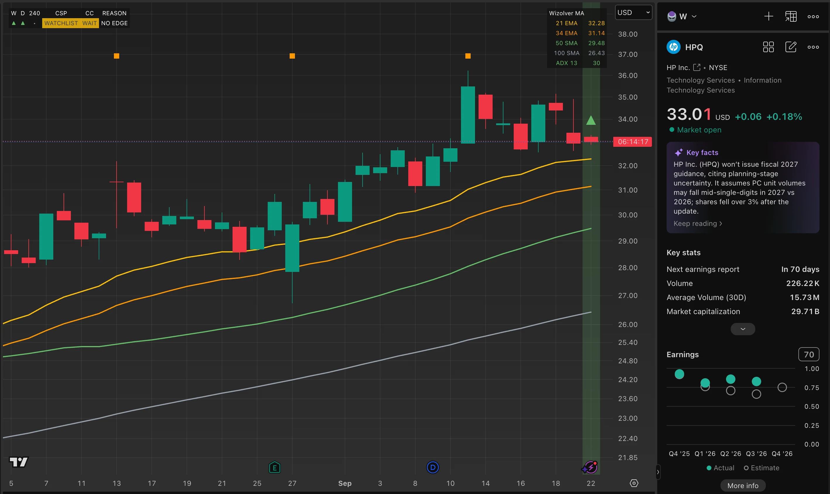The width and height of the screenshot is (830, 494).
Task: Add symbol with the plus icon
Action: tap(768, 16)
